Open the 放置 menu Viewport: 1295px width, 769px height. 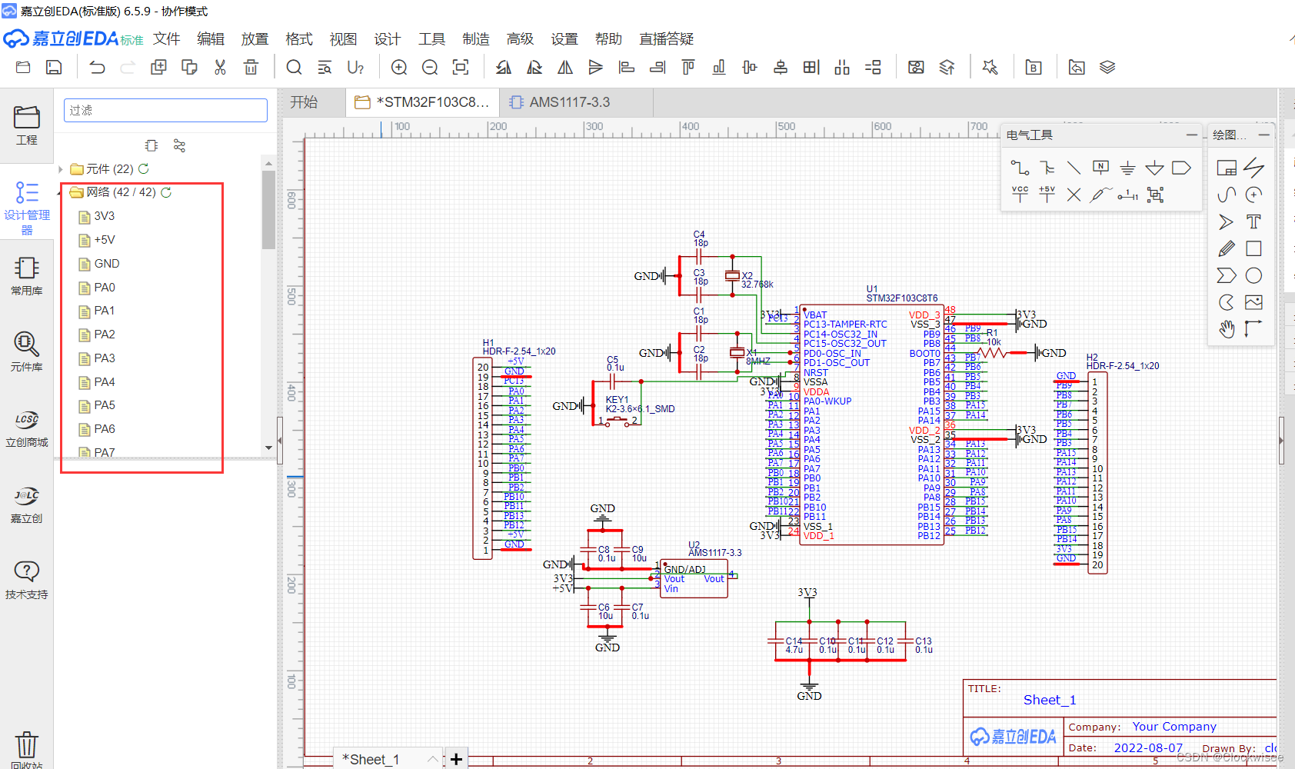pos(255,39)
